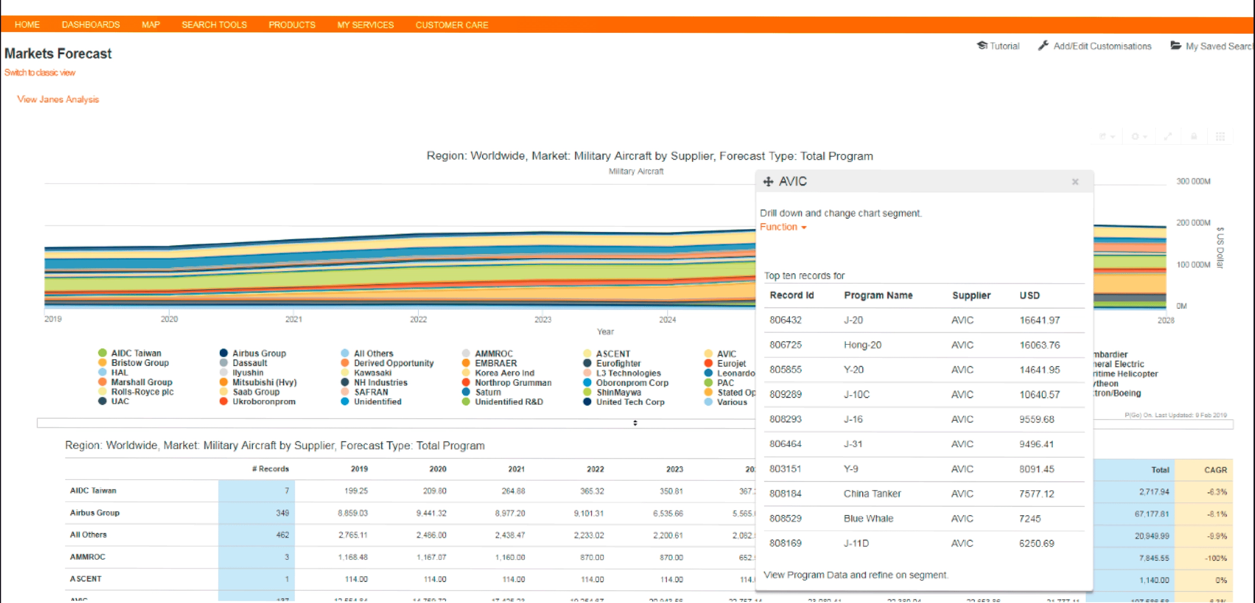Screen dimensions: 1255x603
Task: Click the green swatch next to Bristow Group... no, UAC dark swatch
Action: point(102,401)
